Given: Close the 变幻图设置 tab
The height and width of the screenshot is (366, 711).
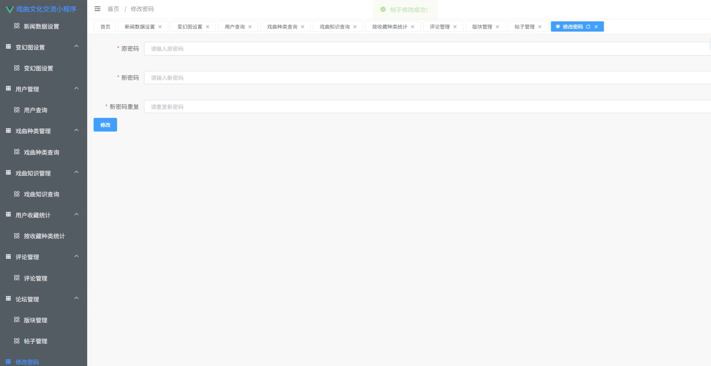Looking at the screenshot, I should pos(208,26).
